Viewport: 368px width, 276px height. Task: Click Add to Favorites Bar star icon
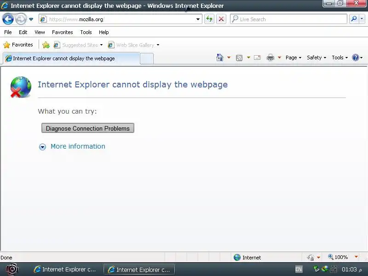pyautogui.click(x=46, y=45)
